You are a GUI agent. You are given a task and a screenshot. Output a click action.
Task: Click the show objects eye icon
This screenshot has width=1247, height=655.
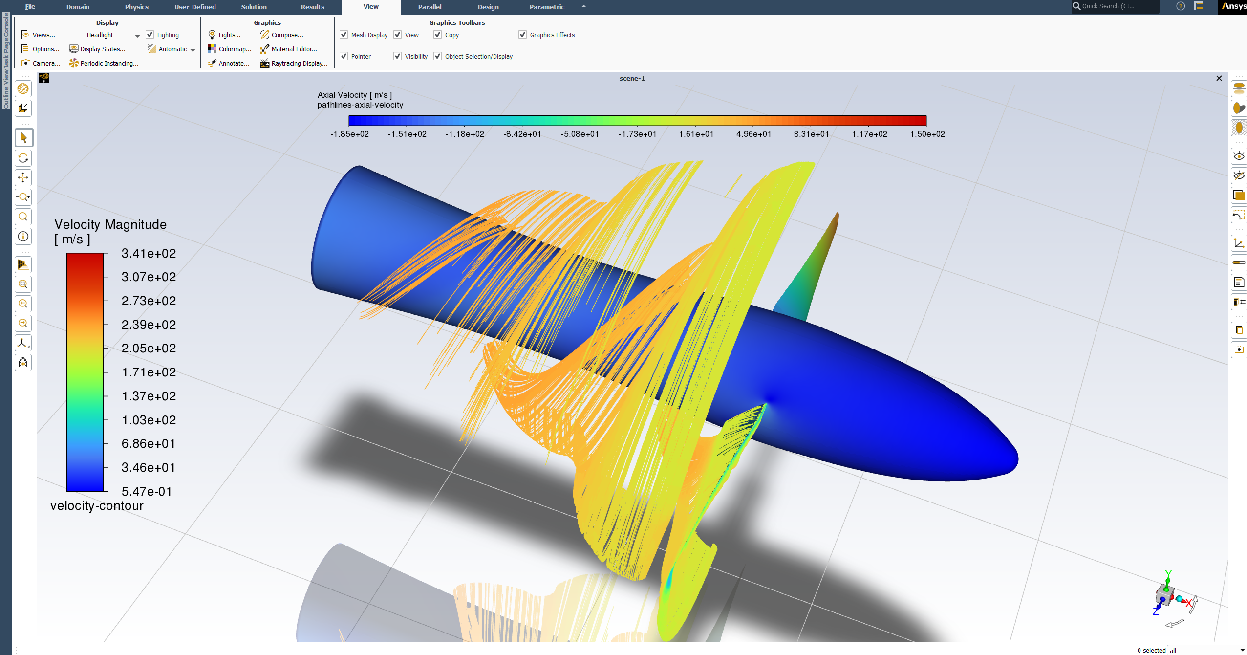click(x=1239, y=156)
